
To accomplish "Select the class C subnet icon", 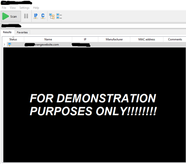I will tap(43, 16).
